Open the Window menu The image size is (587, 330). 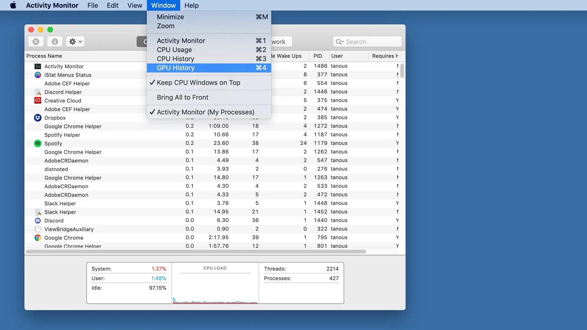pyautogui.click(x=163, y=5)
